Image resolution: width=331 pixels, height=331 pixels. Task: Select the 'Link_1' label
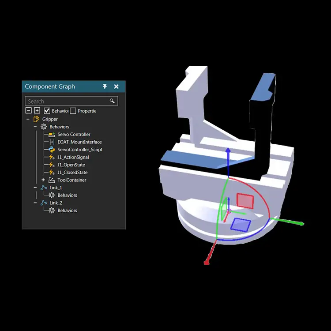tap(56, 188)
